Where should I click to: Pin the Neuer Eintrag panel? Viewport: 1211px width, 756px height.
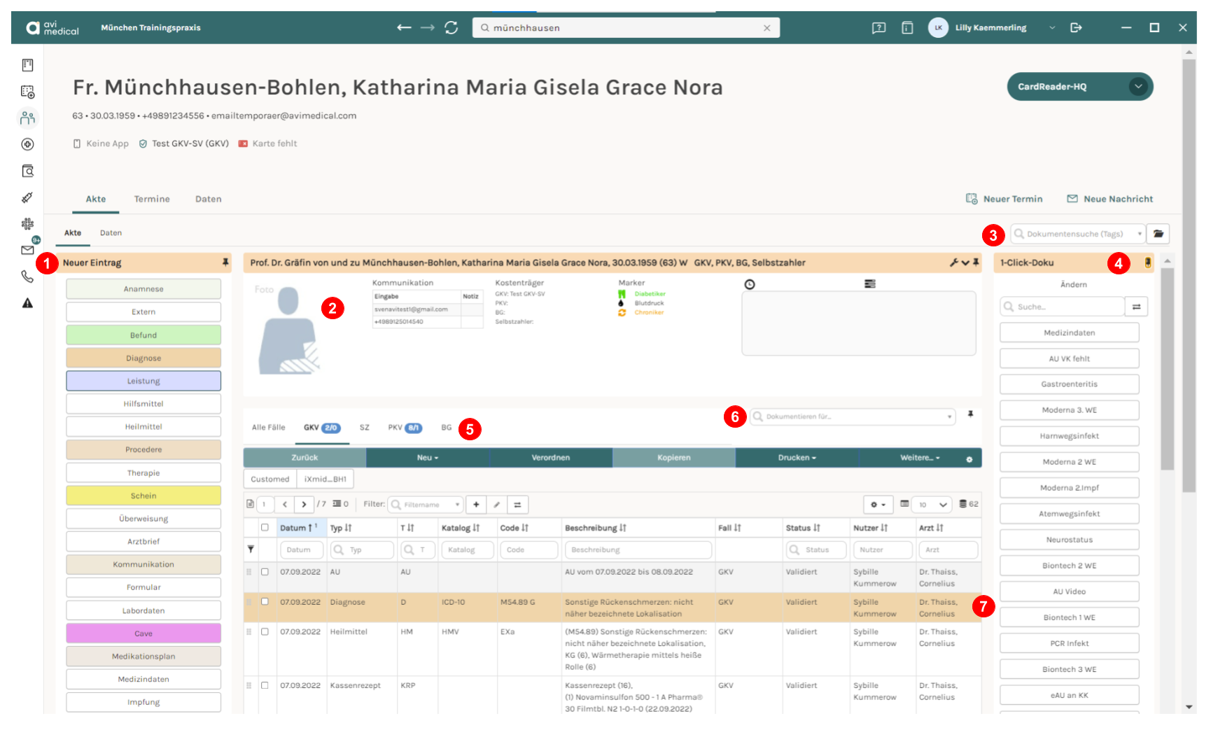tap(225, 262)
